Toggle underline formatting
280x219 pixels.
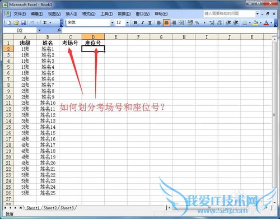[150, 23]
